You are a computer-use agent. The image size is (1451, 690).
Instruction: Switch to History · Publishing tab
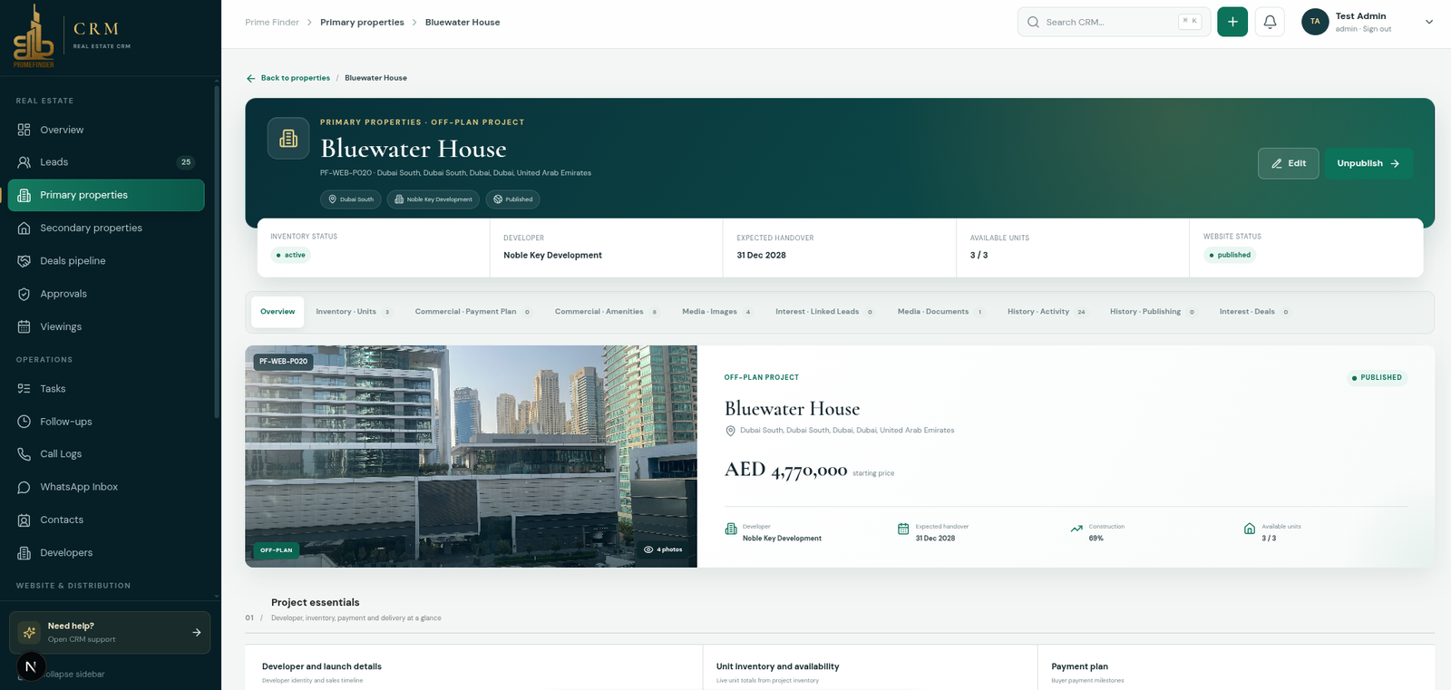tap(1153, 312)
